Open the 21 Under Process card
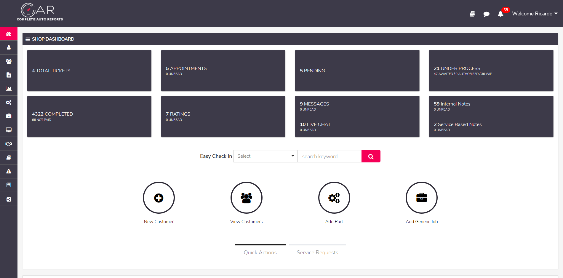Viewport: 563px width, 278px height. (x=491, y=71)
